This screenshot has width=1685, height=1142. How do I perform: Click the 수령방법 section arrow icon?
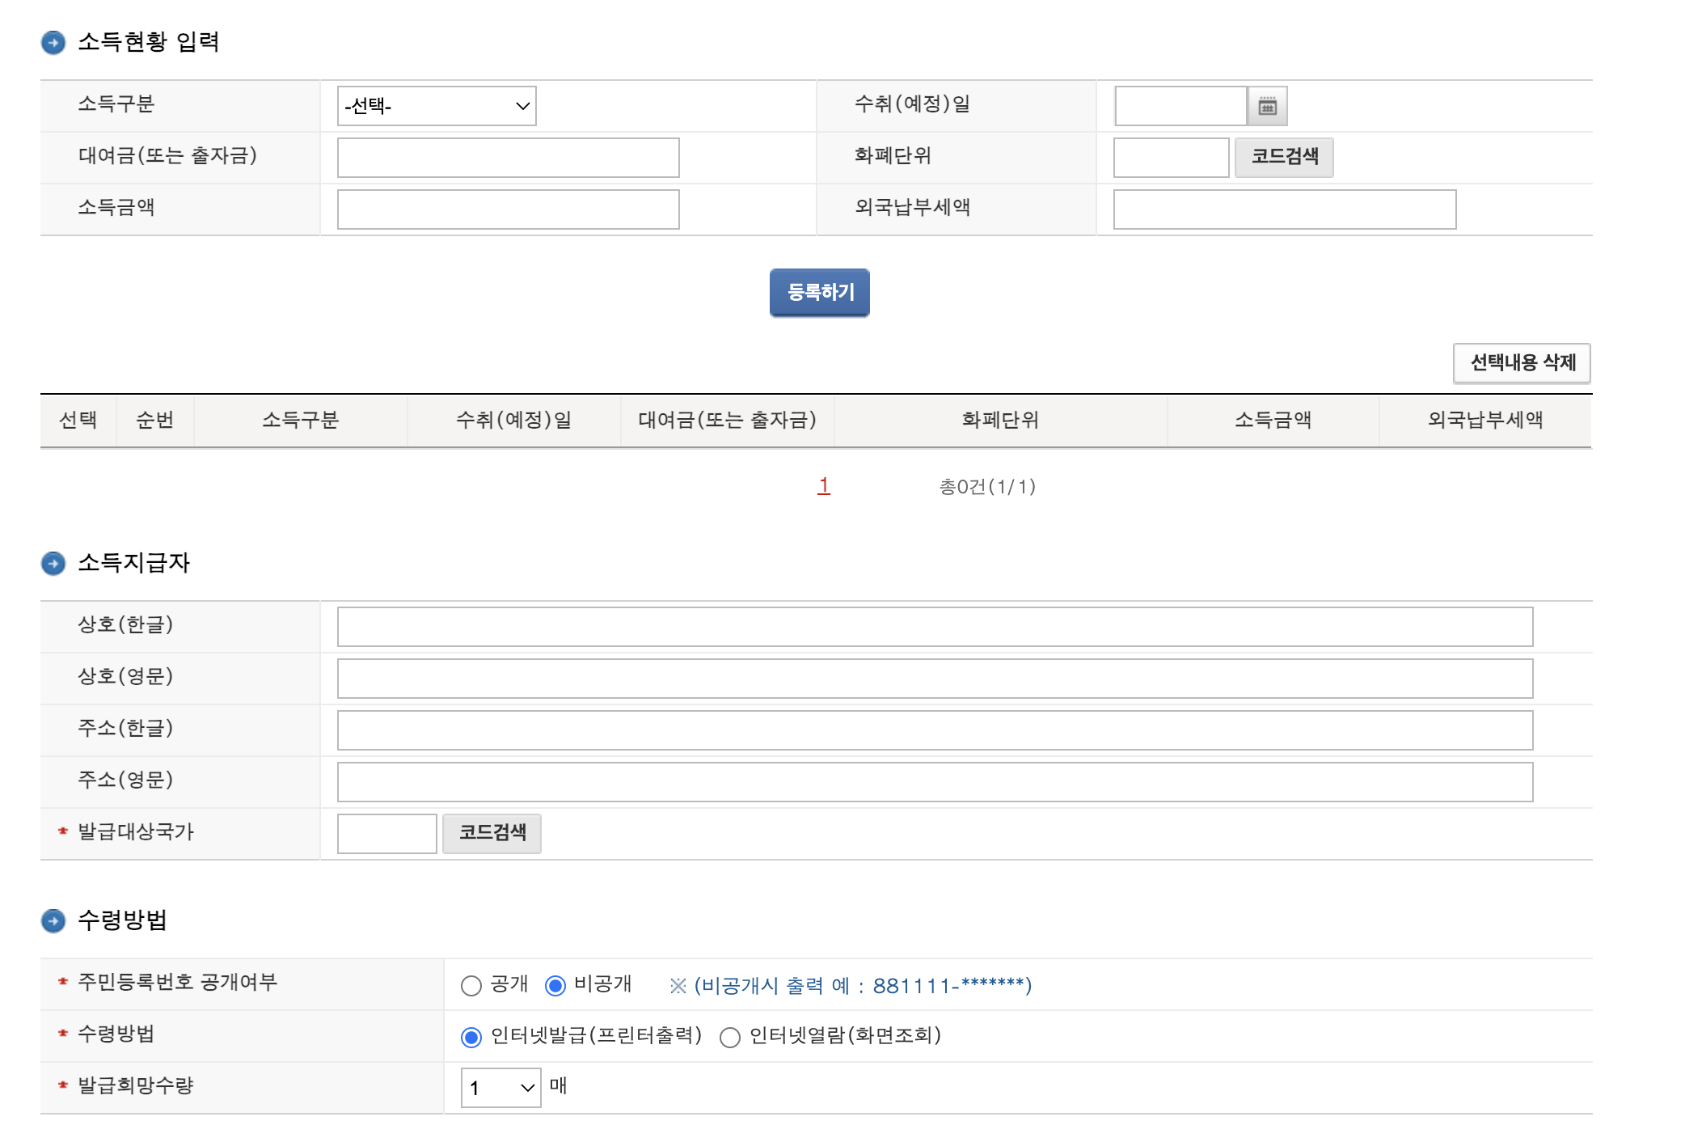(x=53, y=920)
